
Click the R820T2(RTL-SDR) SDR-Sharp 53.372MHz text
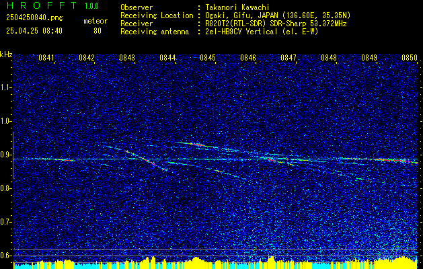coord(276,24)
